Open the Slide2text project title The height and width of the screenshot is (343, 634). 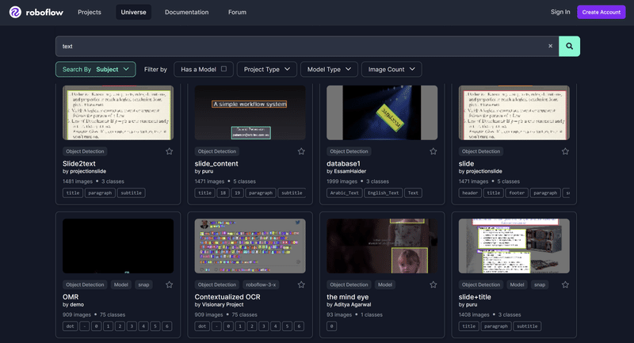pyautogui.click(x=78, y=164)
